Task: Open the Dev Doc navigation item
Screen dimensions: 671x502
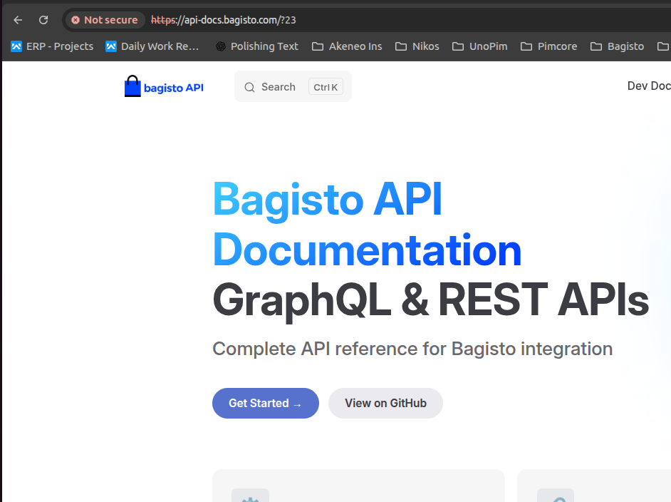Action: coord(648,86)
